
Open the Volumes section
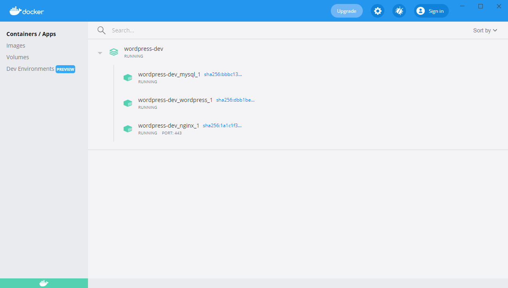tap(18, 57)
